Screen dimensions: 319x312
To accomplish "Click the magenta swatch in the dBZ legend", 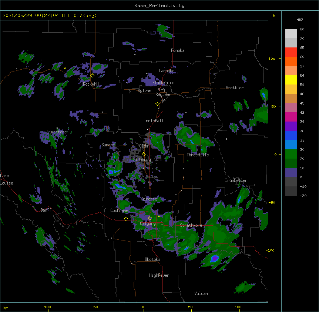I will tap(291, 117).
